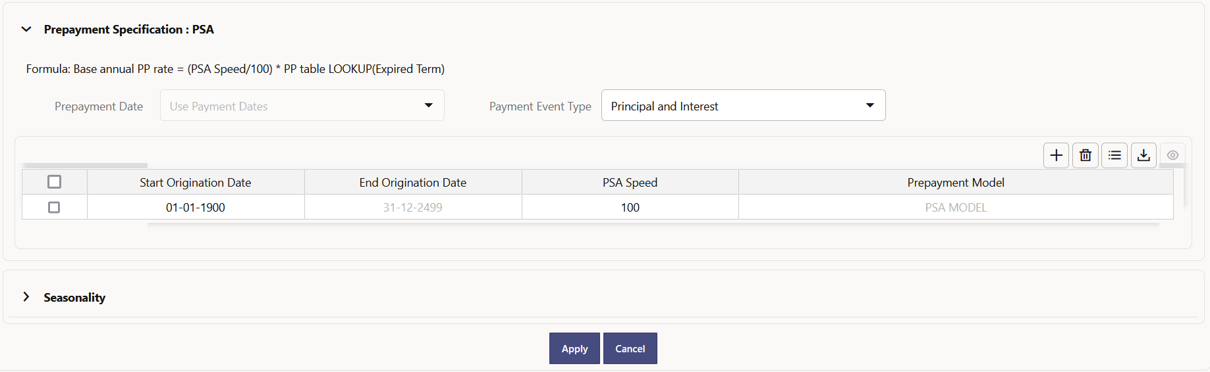Select the 31-12-2499 end date cell
Viewport: 1210px width, 372px height.
413,208
